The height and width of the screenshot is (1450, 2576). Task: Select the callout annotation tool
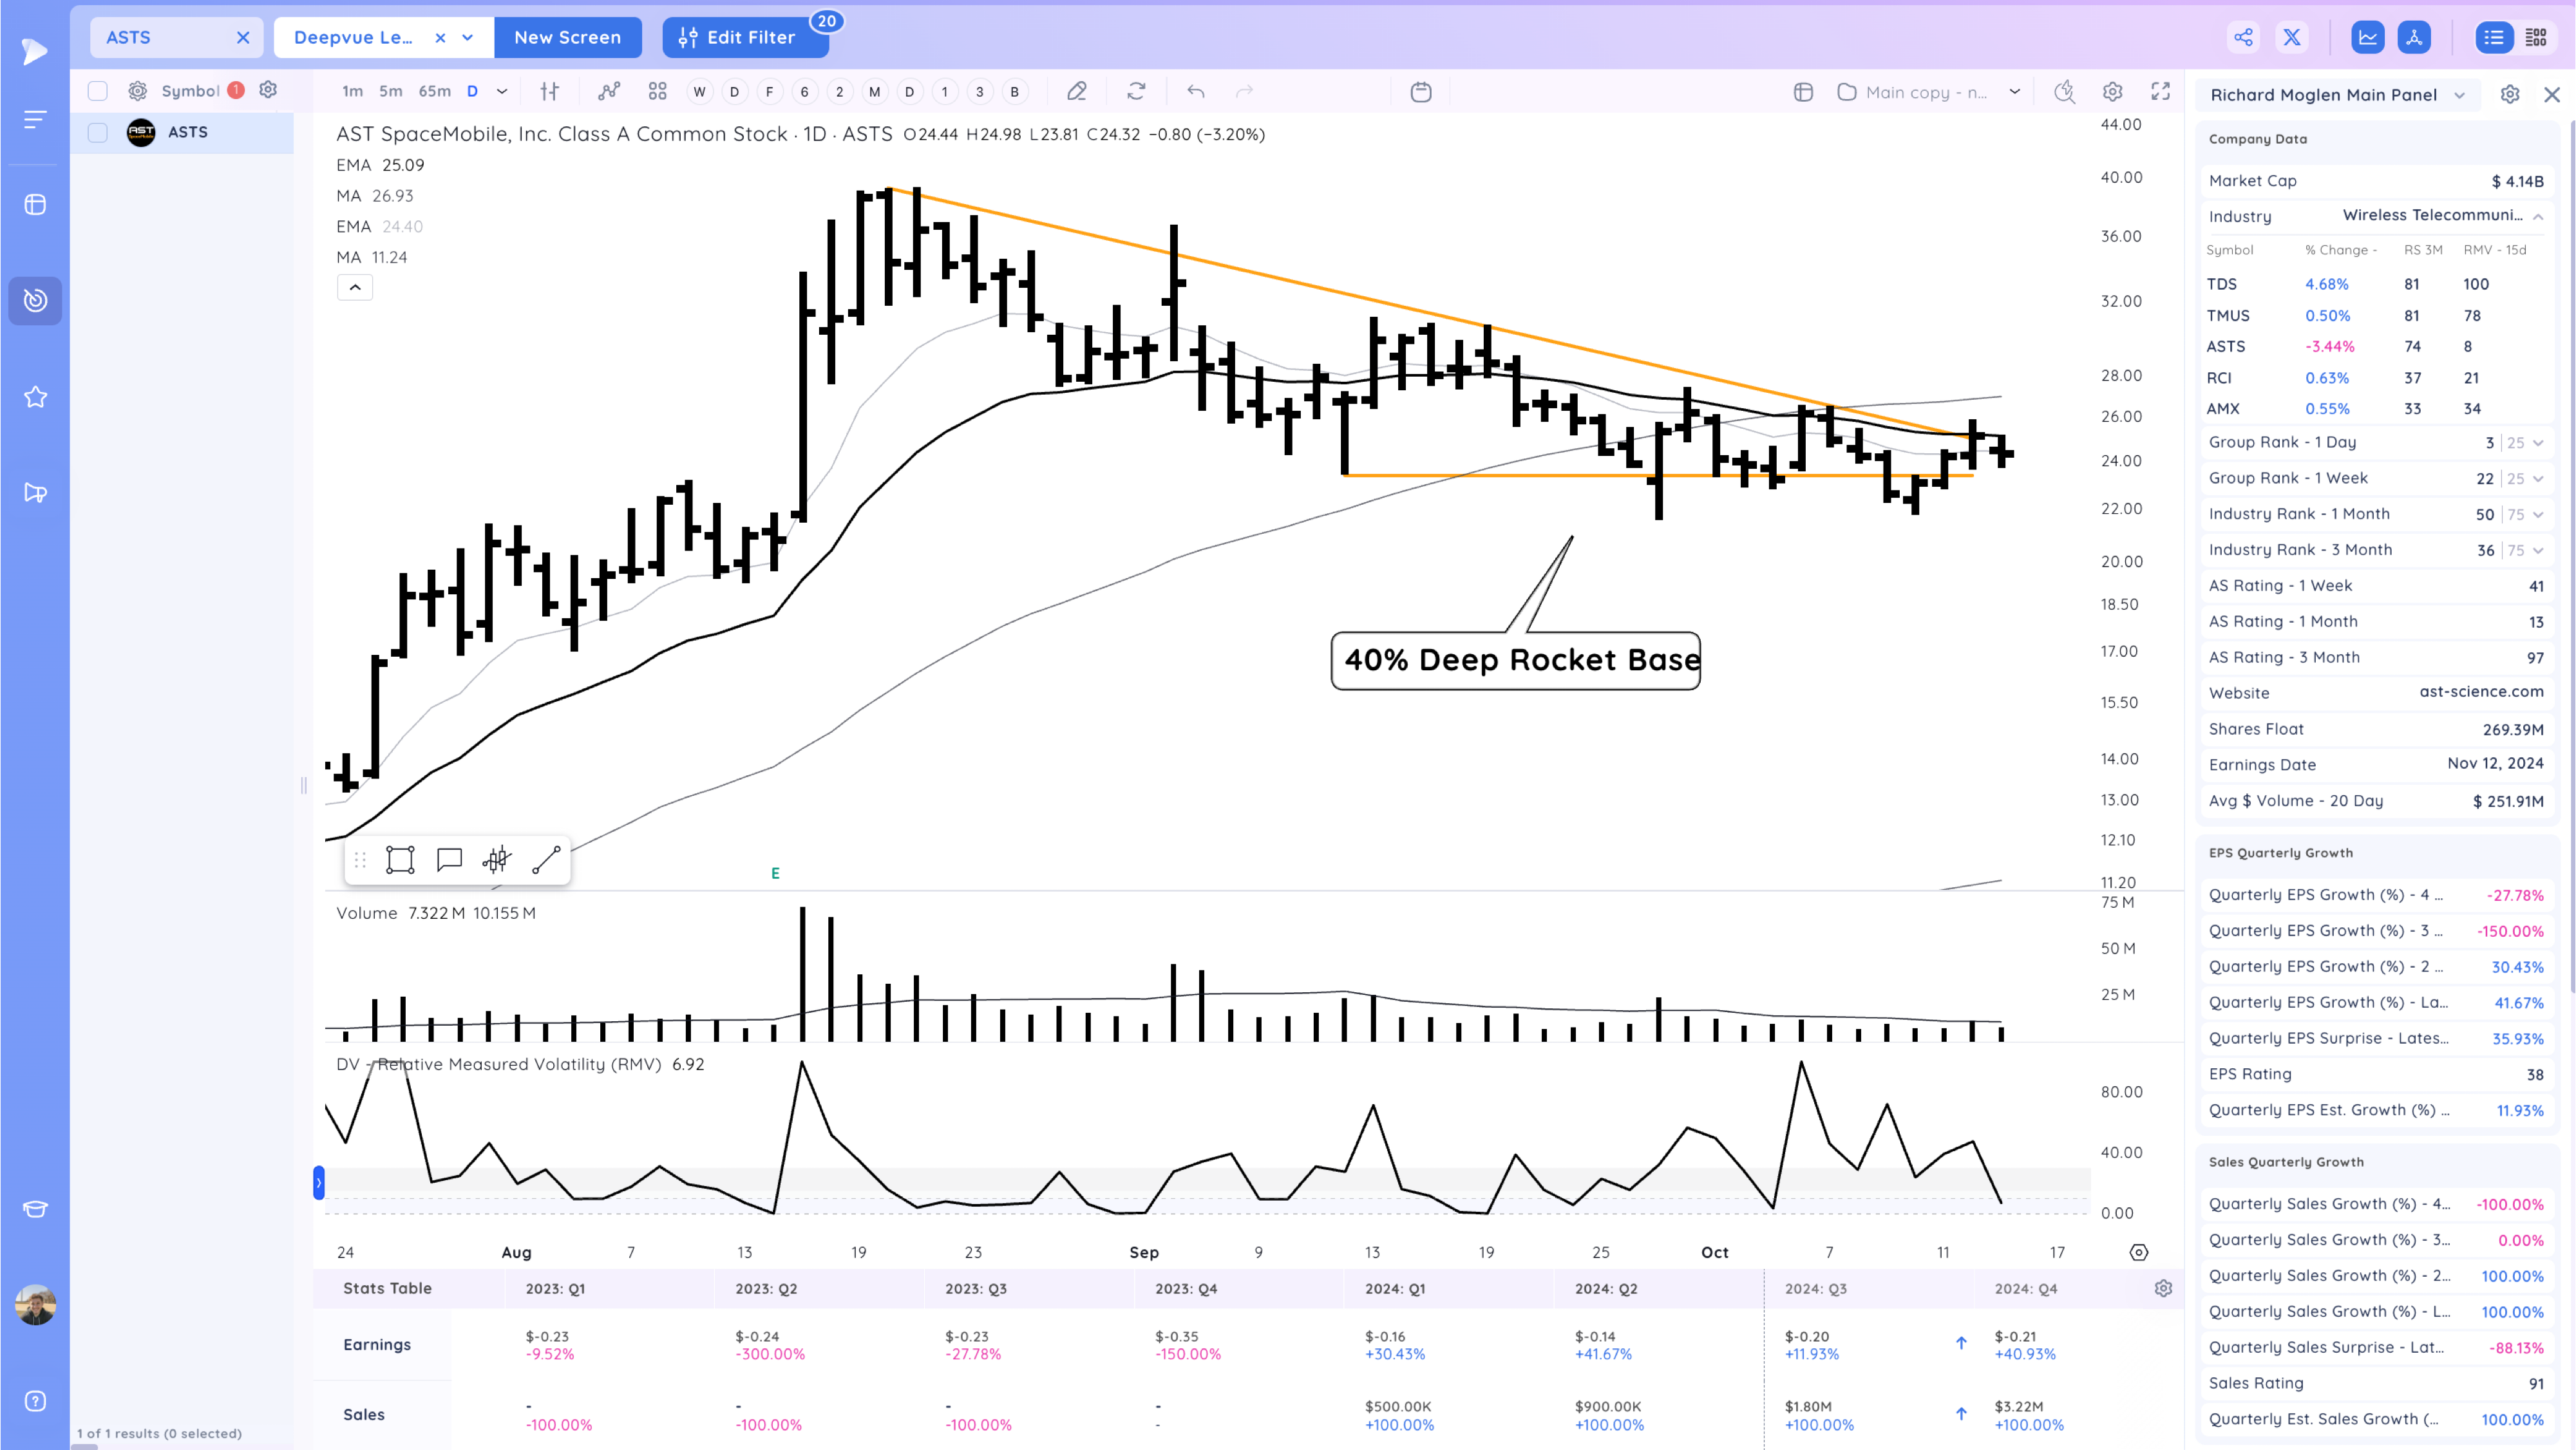pos(449,860)
